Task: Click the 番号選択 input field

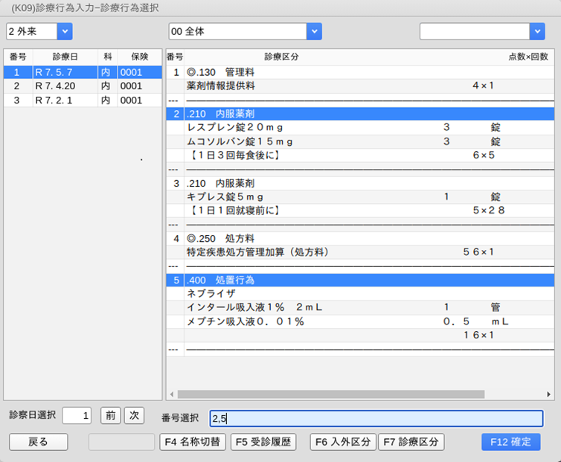Action: pos(376,419)
